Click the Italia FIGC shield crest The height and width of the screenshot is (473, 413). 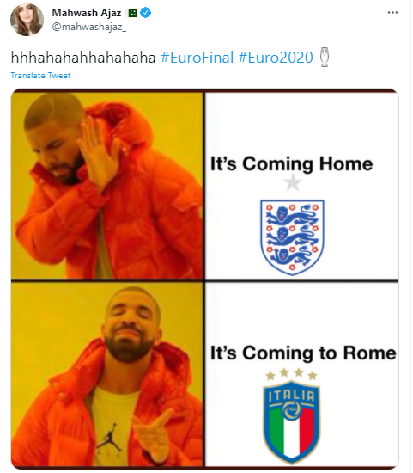click(x=292, y=421)
